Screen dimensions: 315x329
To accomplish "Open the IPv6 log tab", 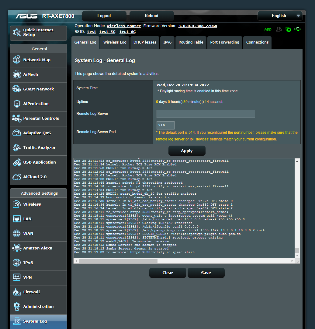I will (x=167, y=42).
